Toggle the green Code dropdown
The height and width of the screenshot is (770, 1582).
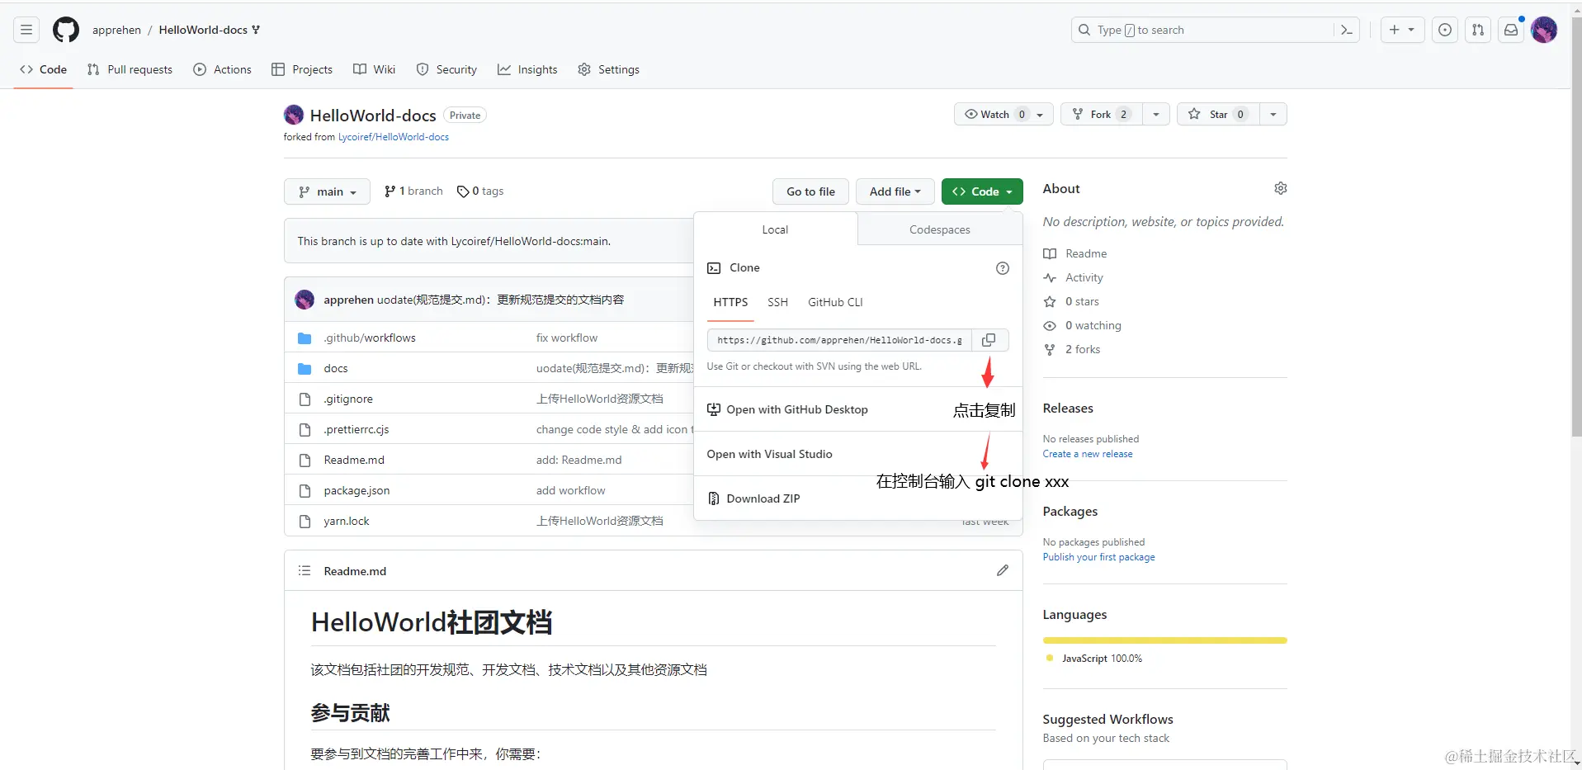(x=982, y=191)
